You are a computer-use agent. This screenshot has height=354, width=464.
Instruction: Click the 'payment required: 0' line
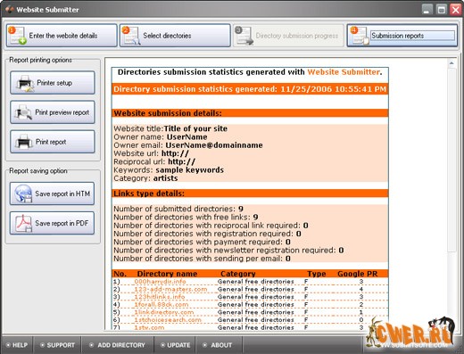[x=202, y=242]
